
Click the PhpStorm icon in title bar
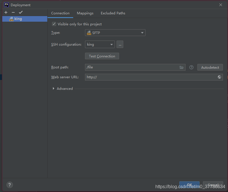(x=6, y=5)
